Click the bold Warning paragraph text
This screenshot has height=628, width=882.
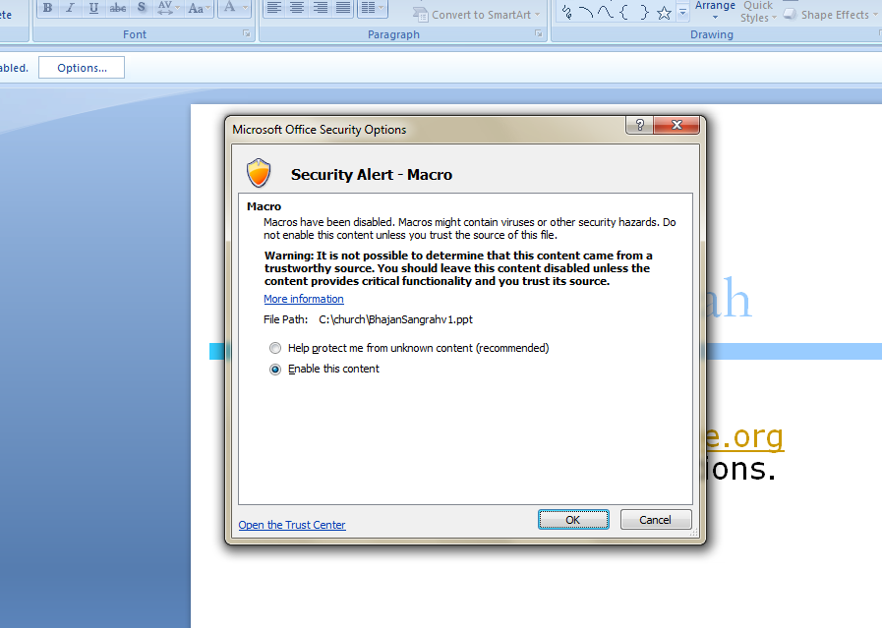click(458, 268)
